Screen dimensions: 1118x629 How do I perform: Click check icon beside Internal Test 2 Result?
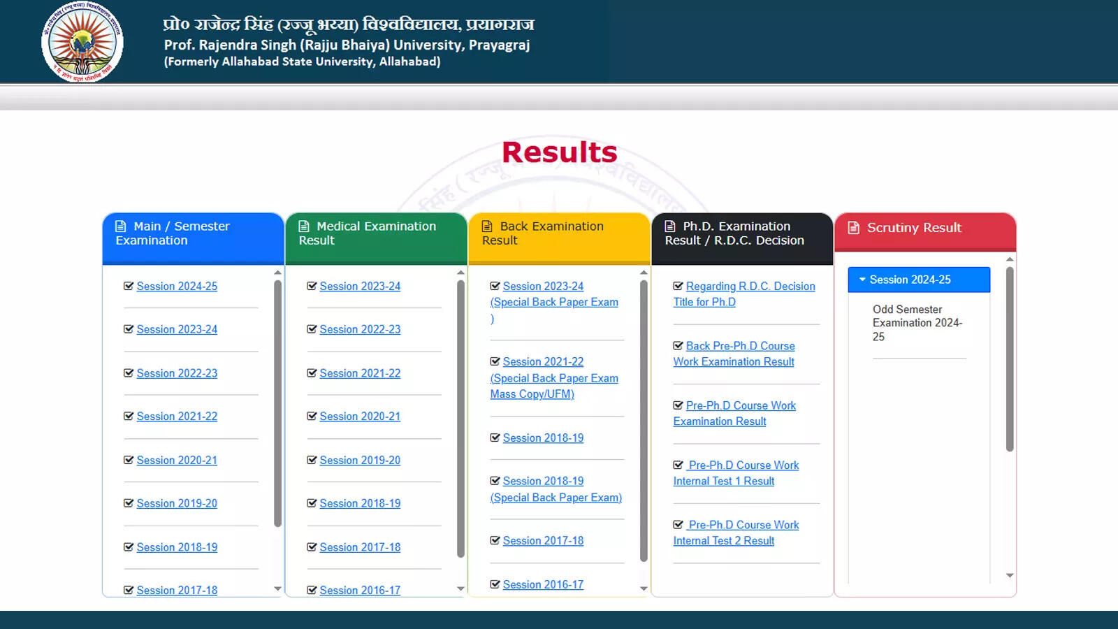tap(678, 524)
